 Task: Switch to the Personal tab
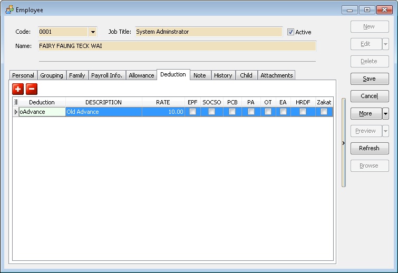point(23,75)
